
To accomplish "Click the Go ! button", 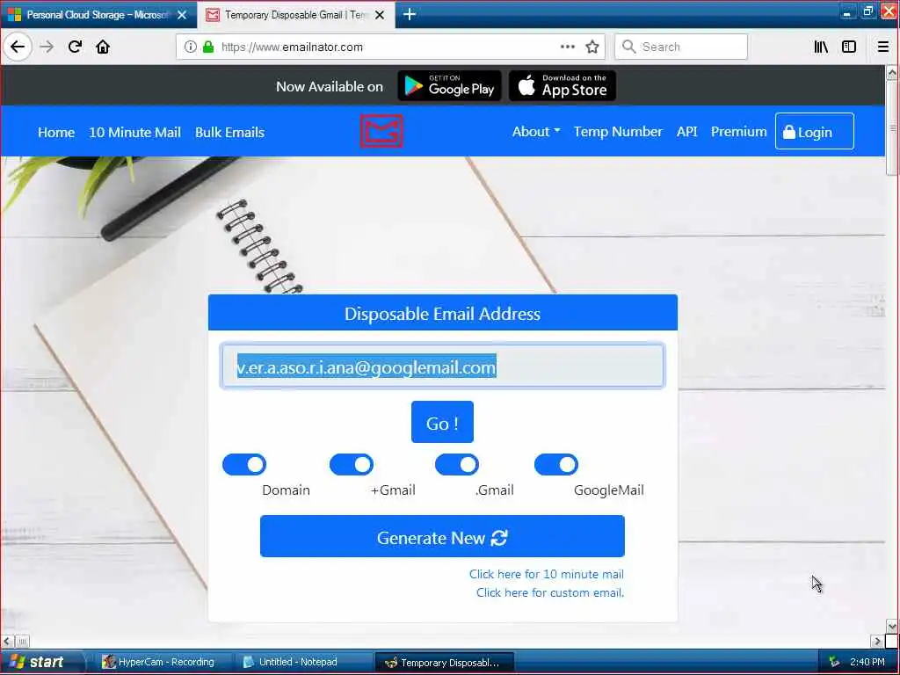I will (443, 423).
